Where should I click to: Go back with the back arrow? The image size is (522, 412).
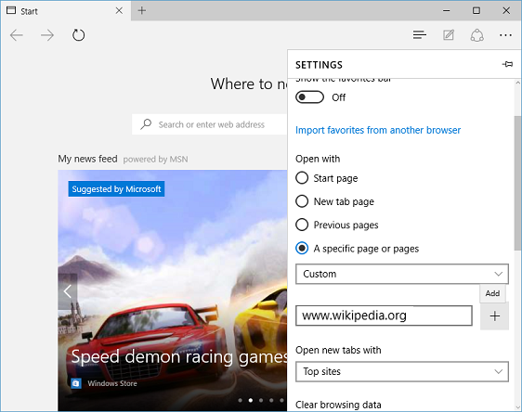pos(17,35)
